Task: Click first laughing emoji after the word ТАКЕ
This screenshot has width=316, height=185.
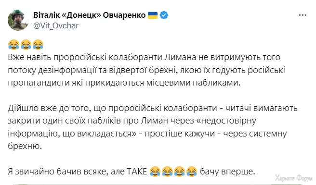Action: pos(155,172)
